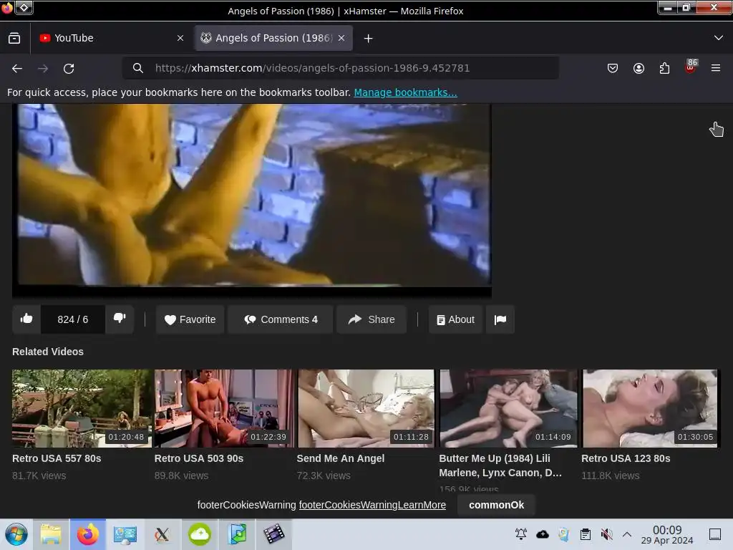
Task: Select the Angels of Passion (1986) tab
Action: tap(273, 38)
